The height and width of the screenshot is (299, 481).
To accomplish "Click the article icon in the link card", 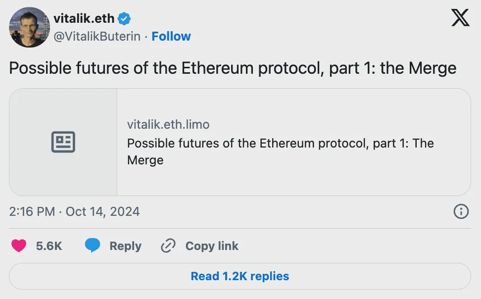I will pyautogui.click(x=63, y=142).
